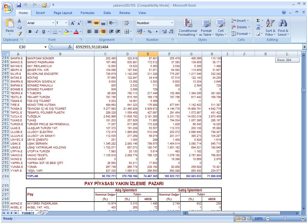
Task: Undo the last action in the title bar
Action: coord(25,5)
